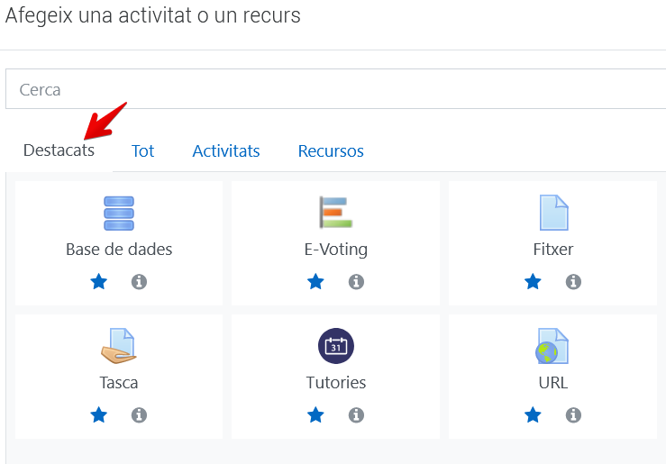Show info about Tasca activity
The height and width of the screenshot is (464, 666).
pyautogui.click(x=139, y=414)
